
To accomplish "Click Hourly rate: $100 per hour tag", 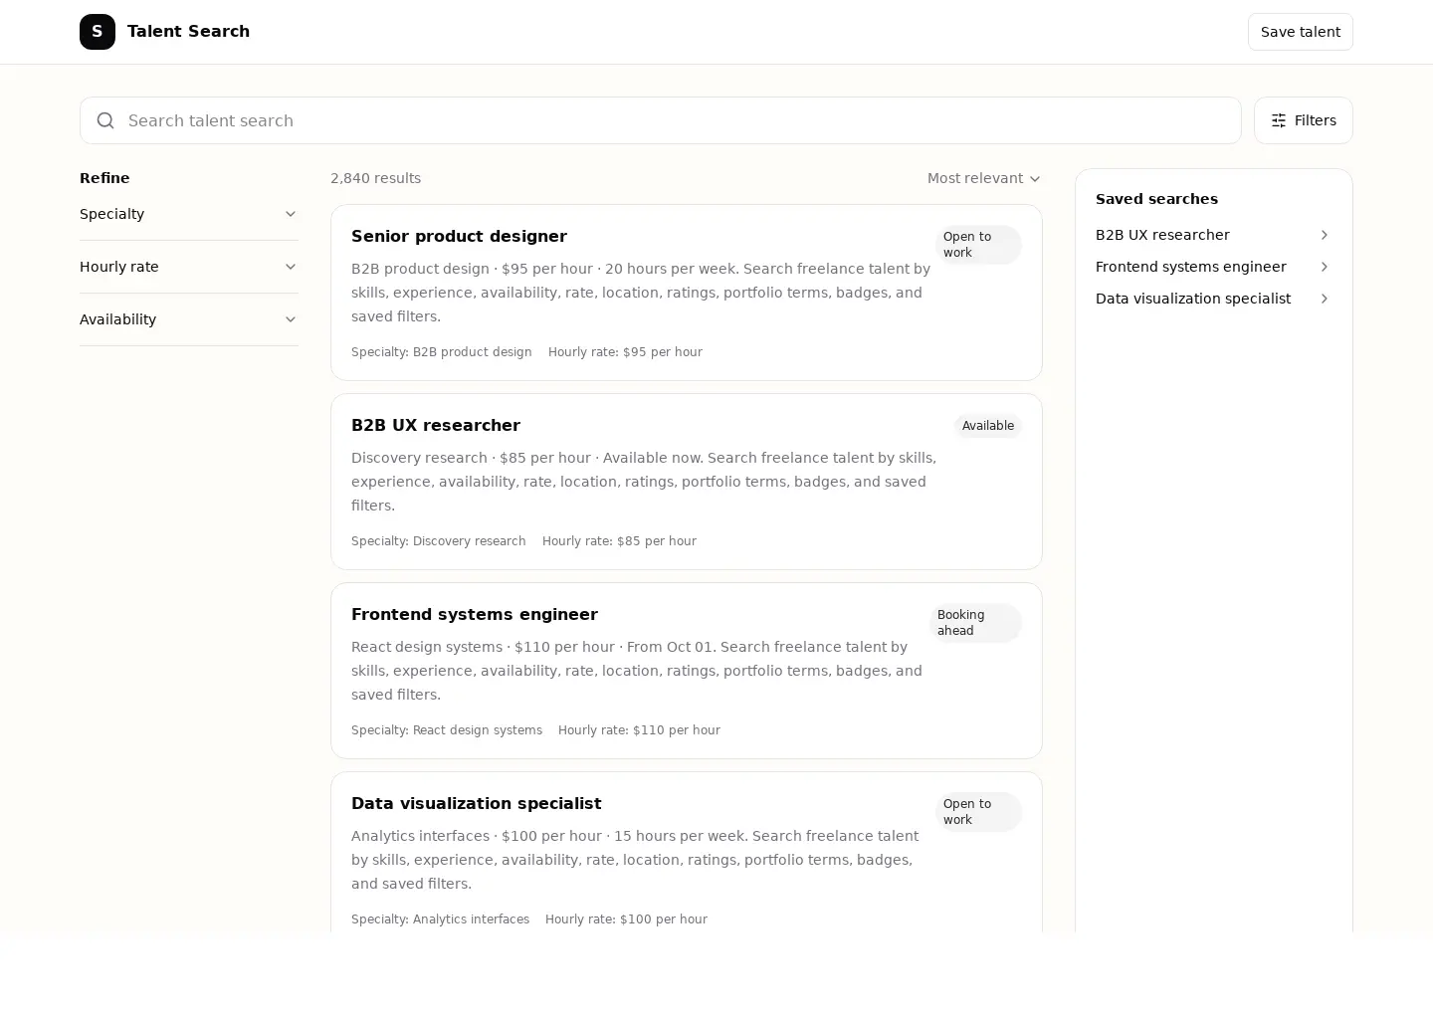I will coord(626,919).
